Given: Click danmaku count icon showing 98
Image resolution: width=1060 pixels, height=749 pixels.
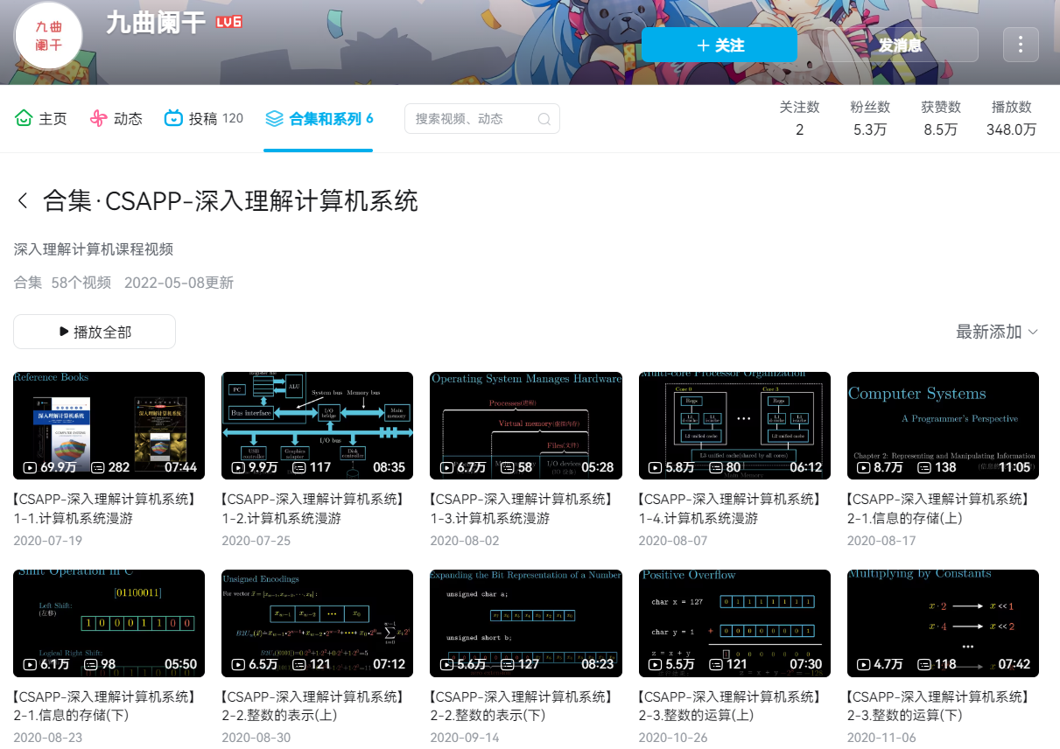Looking at the screenshot, I should (x=91, y=665).
